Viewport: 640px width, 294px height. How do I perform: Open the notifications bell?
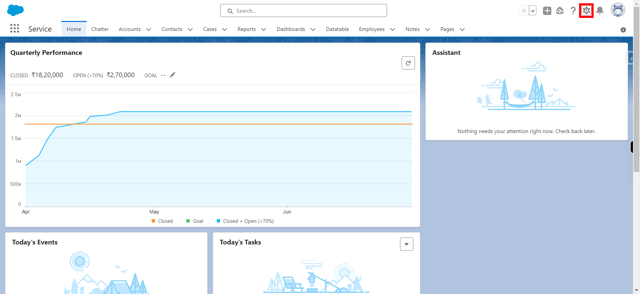point(600,11)
